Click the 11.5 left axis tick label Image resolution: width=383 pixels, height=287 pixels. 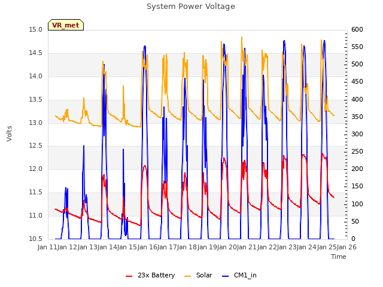click(x=36, y=193)
